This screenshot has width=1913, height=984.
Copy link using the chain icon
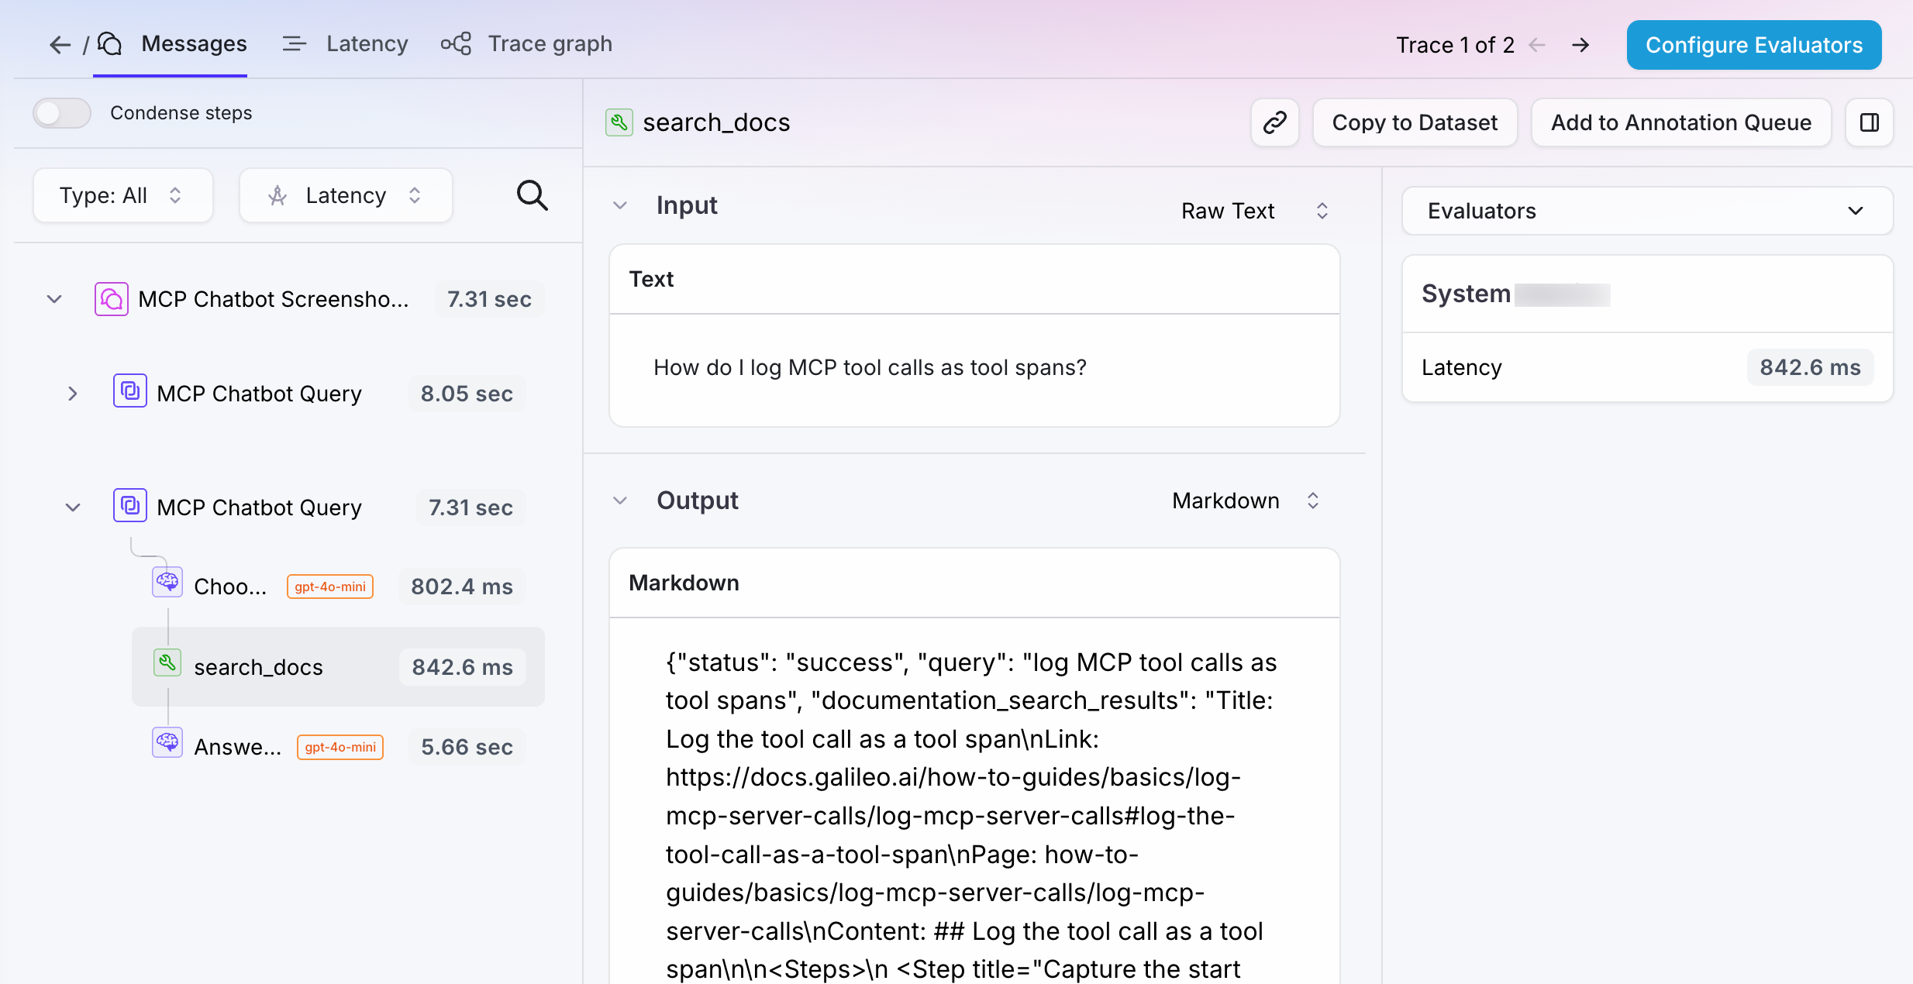pos(1275,122)
